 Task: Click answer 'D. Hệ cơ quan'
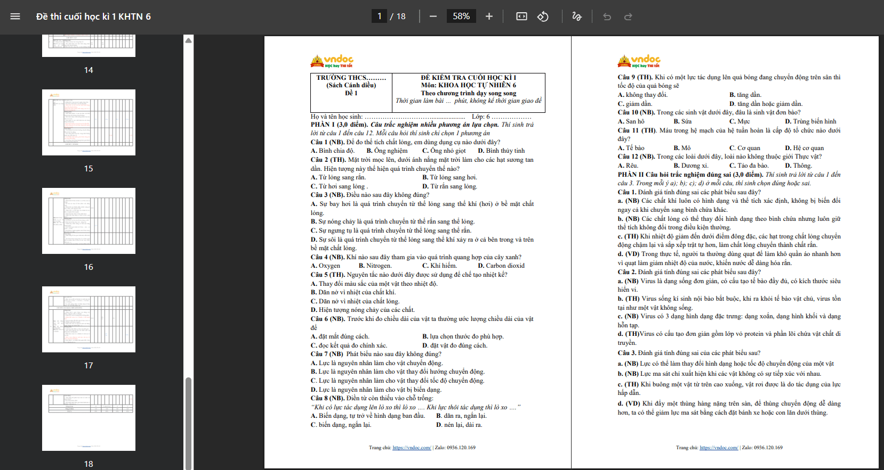tap(805, 148)
